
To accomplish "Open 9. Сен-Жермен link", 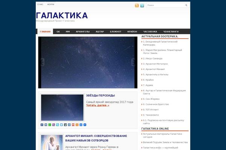I will (x=151, y=99).
